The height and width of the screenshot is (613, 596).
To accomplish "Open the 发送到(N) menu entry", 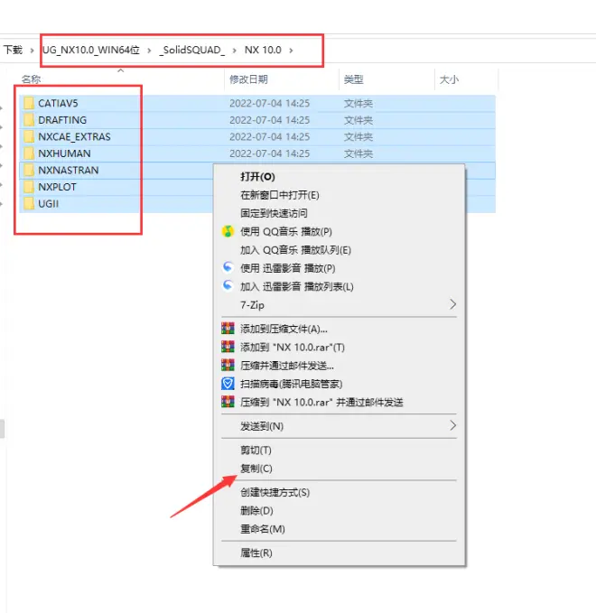I will click(262, 426).
